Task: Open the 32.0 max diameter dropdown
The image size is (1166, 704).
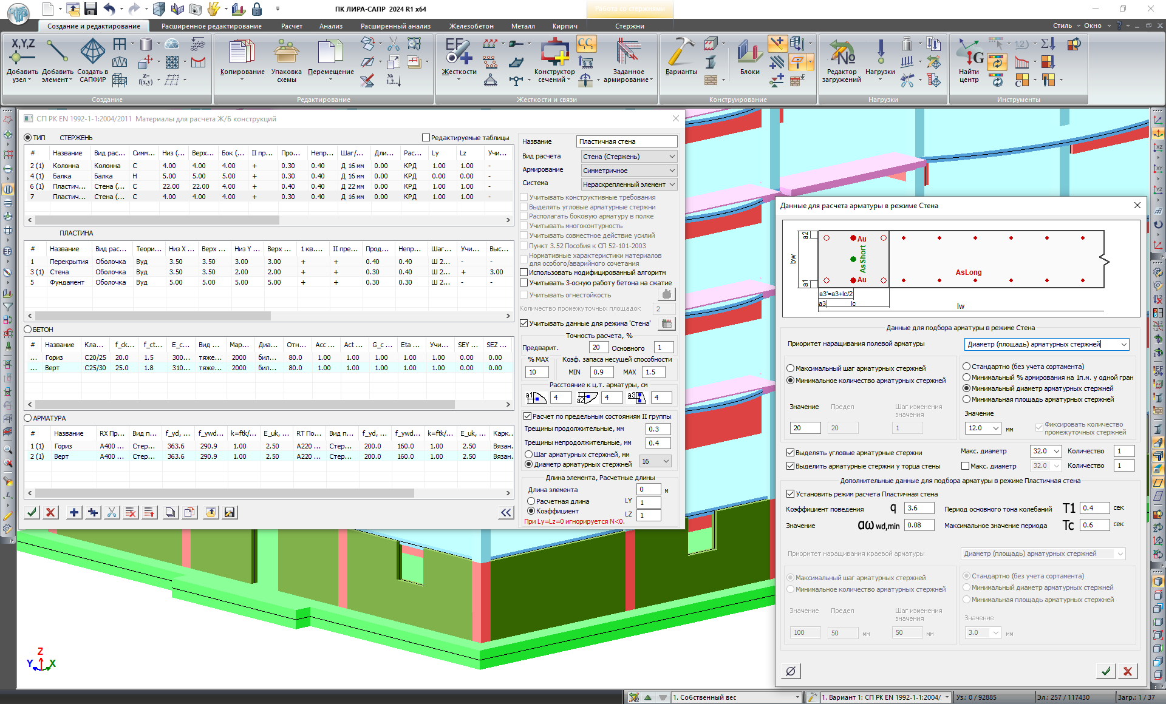Action: (1057, 451)
